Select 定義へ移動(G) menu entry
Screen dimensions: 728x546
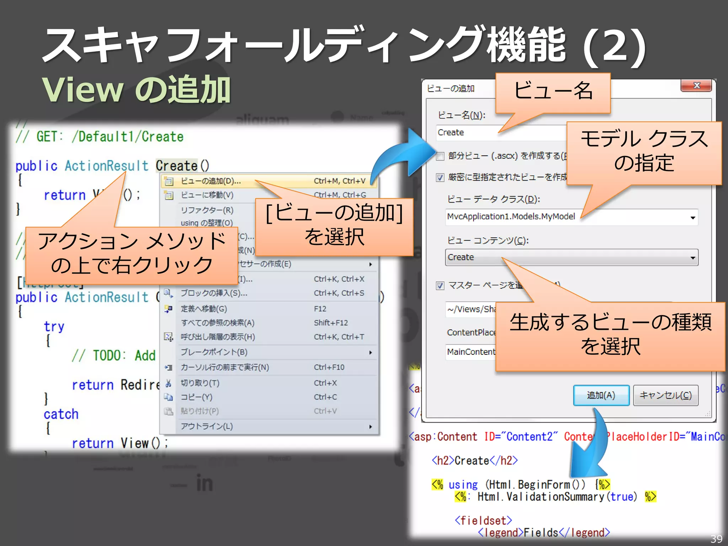pos(269,309)
